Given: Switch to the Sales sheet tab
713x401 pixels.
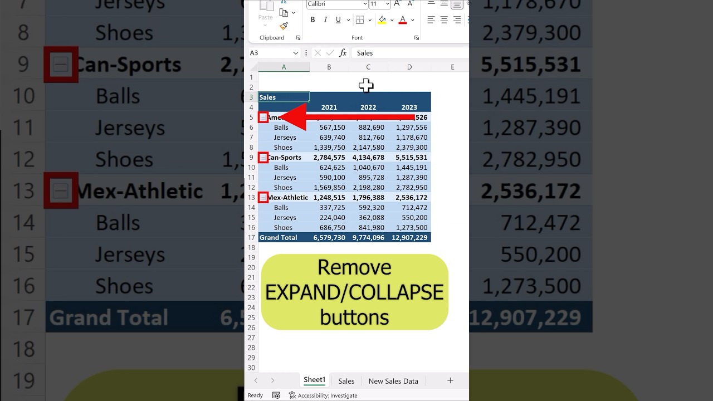Looking at the screenshot, I should (x=346, y=381).
